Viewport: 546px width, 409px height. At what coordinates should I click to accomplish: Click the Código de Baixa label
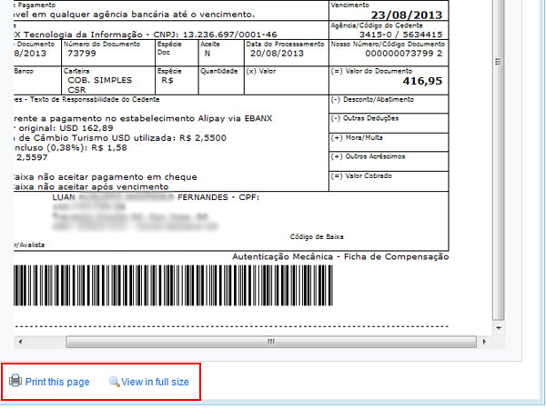pyautogui.click(x=317, y=237)
